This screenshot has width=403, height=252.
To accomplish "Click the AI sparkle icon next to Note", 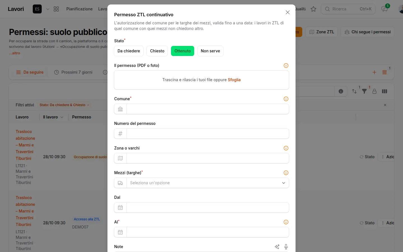I will coord(277,247).
